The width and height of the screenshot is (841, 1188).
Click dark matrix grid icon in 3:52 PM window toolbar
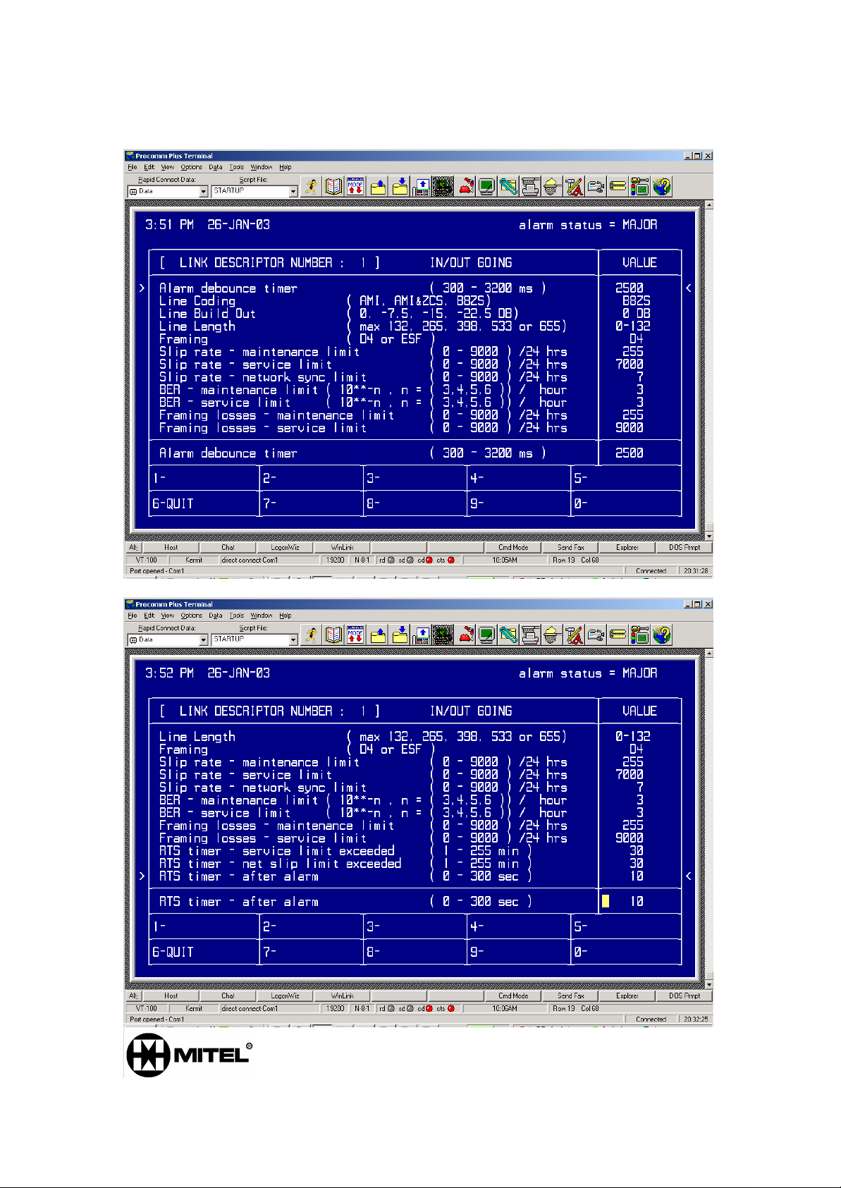(443, 635)
